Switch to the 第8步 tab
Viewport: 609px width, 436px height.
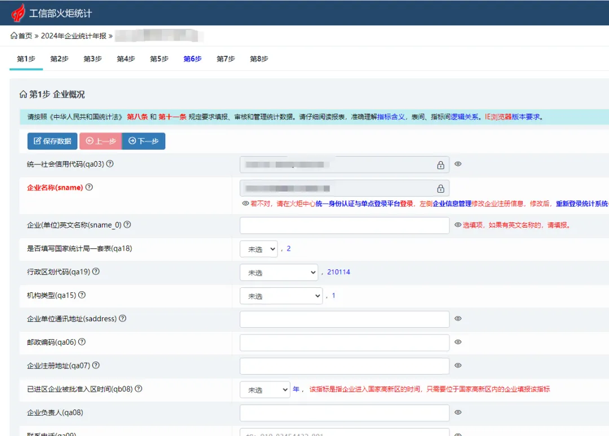pyautogui.click(x=259, y=59)
